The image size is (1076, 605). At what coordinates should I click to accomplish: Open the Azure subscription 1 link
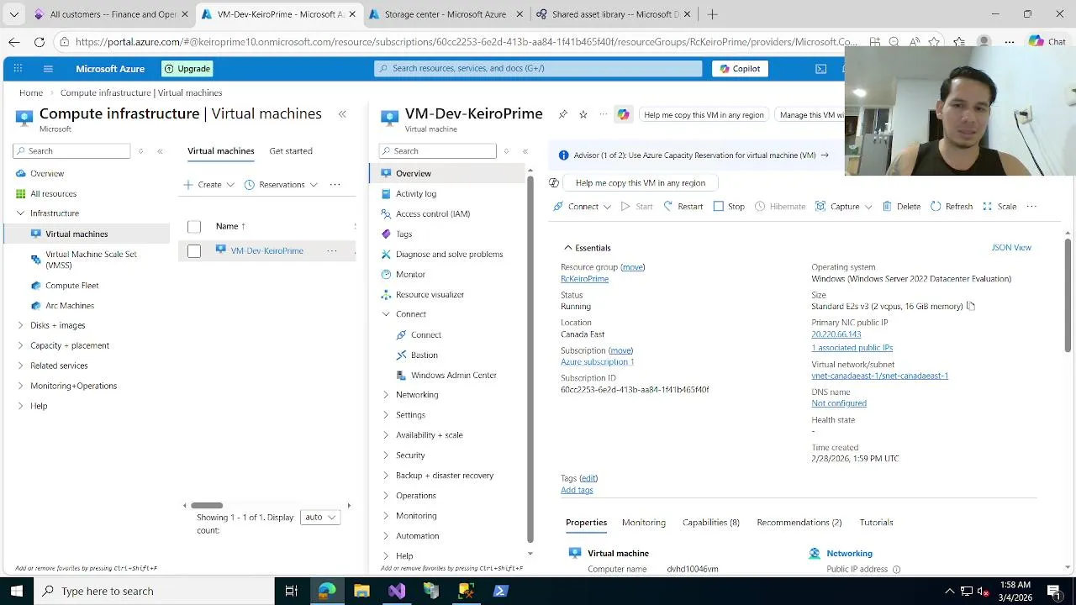pos(598,362)
